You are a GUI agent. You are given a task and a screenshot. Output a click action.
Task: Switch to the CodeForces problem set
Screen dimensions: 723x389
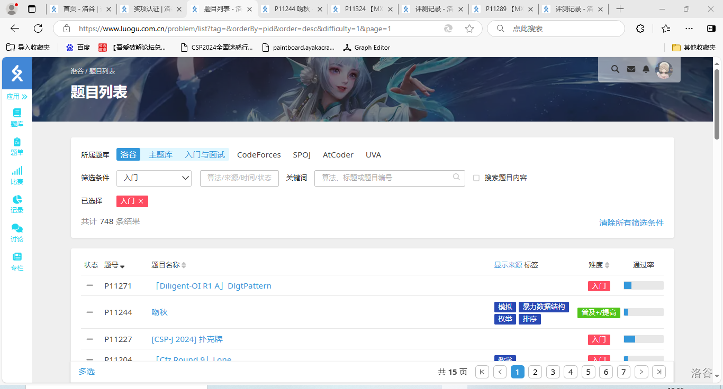pos(259,155)
